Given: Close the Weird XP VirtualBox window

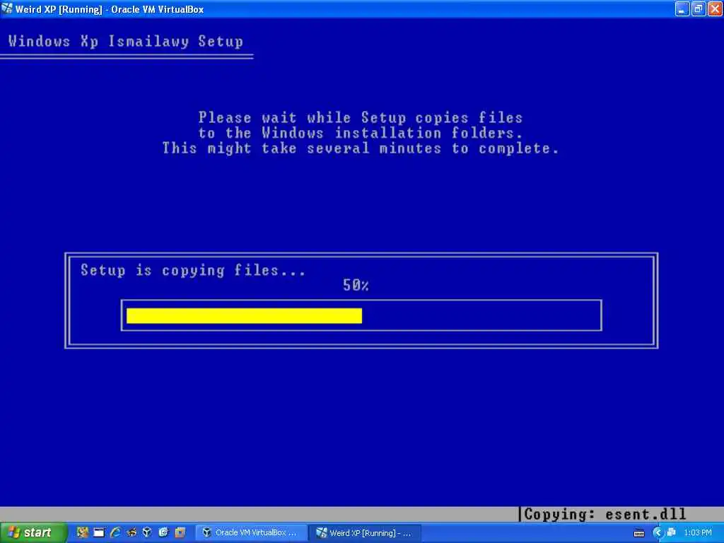Looking at the screenshot, I should coord(715,8).
